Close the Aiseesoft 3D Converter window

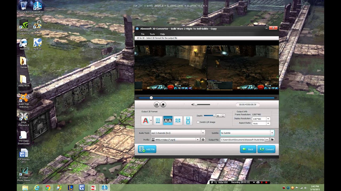click(x=273, y=28)
